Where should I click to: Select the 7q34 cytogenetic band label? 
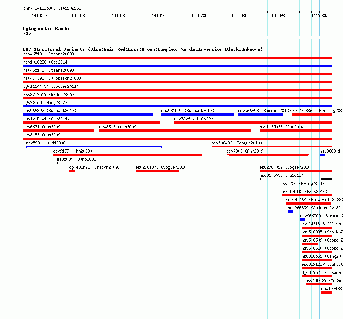[x=28, y=33]
